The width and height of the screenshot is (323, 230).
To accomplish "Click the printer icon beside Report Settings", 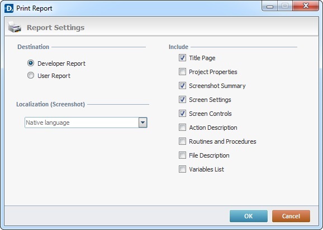I will click(15, 27).
